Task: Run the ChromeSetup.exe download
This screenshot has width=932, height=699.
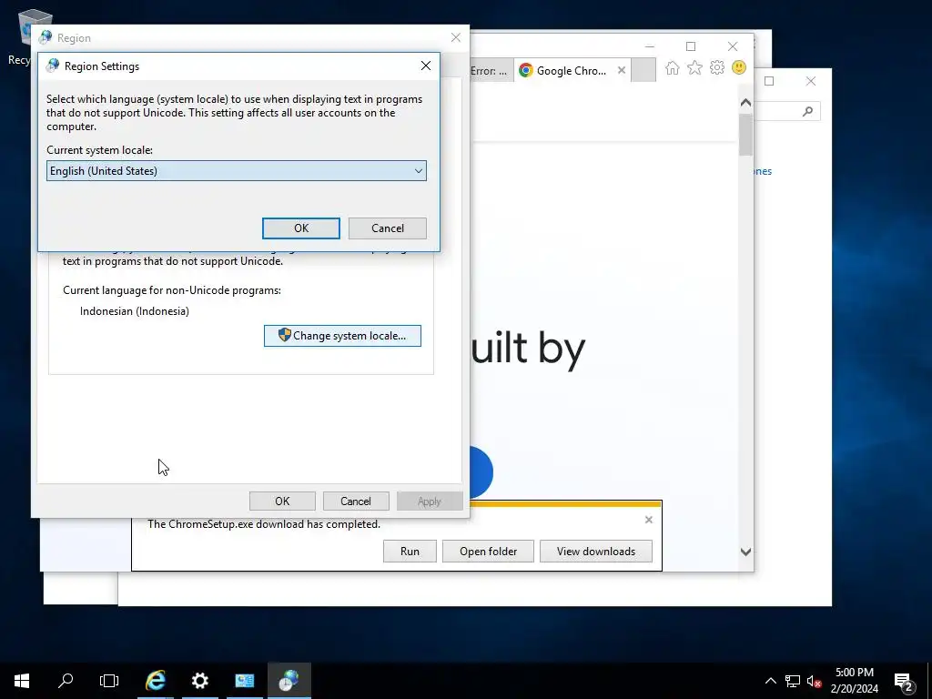Action: (410, 551)
